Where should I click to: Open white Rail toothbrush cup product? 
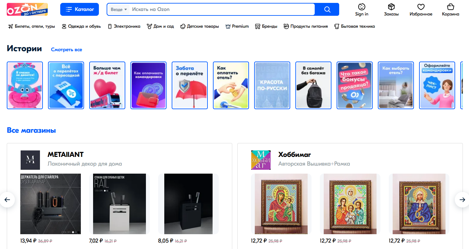pyautogui.click(x=120, y=204)
